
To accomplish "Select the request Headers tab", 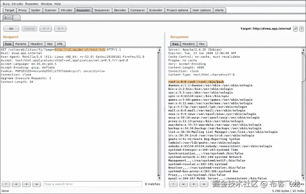I will (x=37, y=44).
